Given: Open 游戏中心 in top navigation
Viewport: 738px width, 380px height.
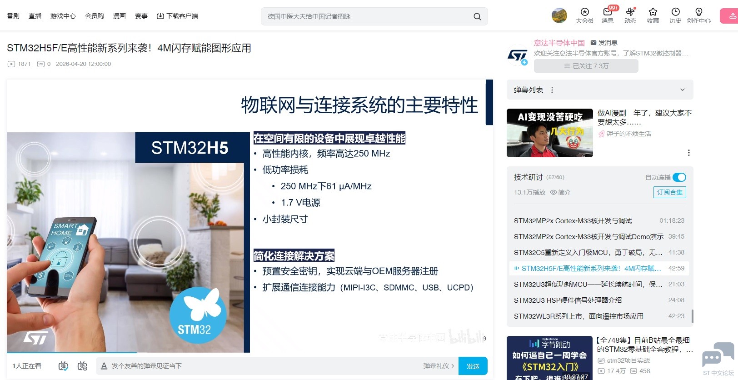Looking at the screenshot, I should 63,16.
